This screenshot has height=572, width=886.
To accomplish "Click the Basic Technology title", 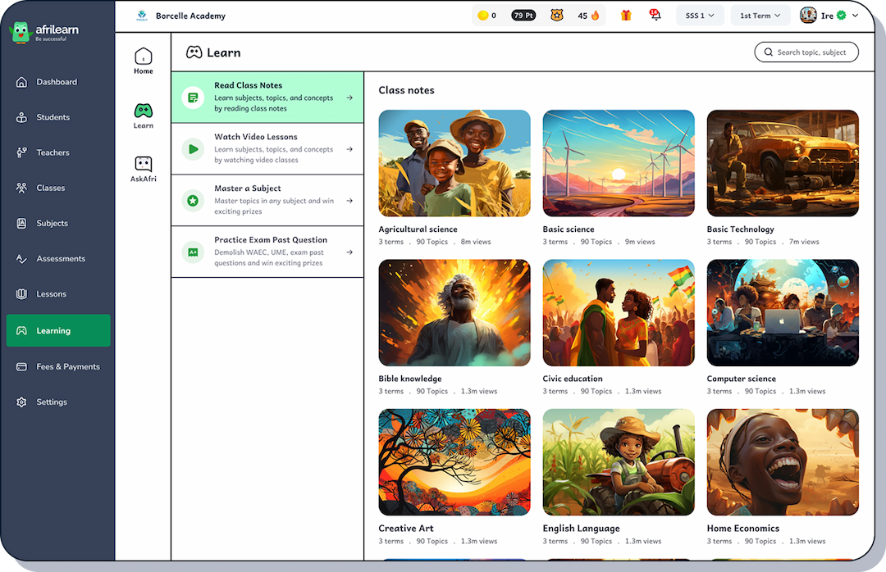I will point(740,229).
